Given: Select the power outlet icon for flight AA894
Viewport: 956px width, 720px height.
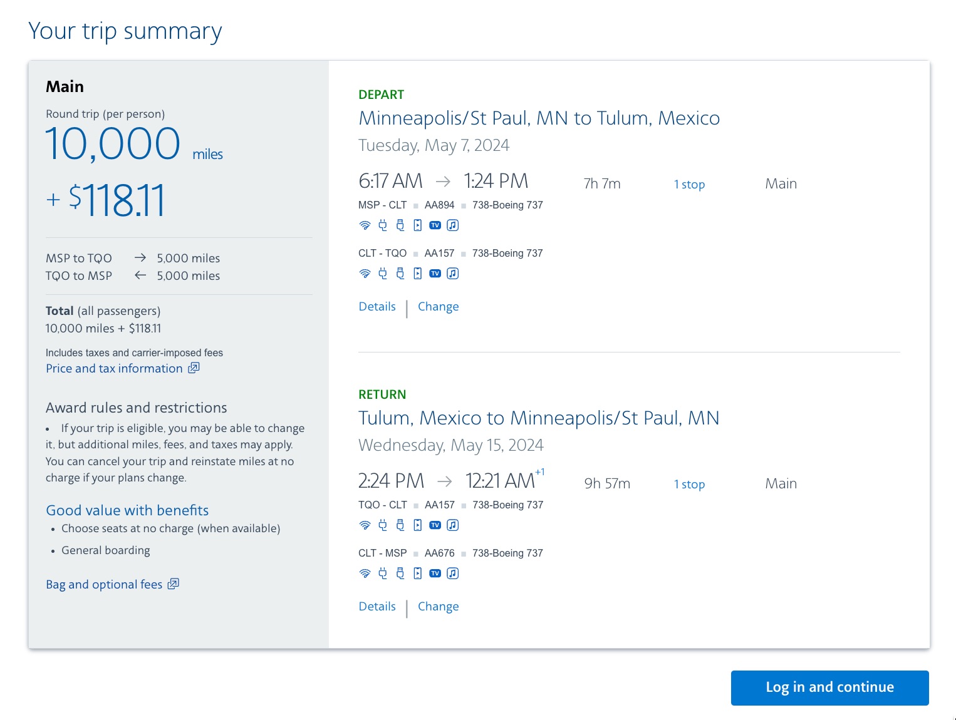Looking at the screenshot, I should pyautogui.click(x=383, y=225).
